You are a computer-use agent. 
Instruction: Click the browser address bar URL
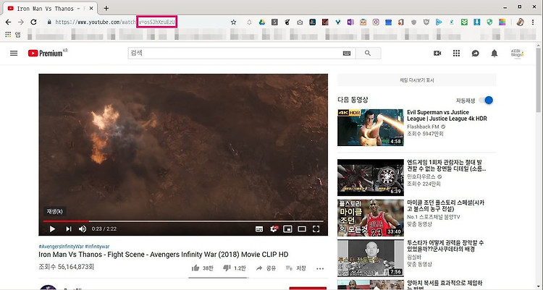click(x=116, y=22)
